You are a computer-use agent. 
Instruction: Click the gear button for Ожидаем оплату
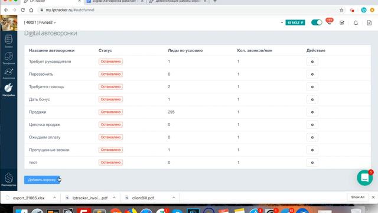tap(312, 137)
